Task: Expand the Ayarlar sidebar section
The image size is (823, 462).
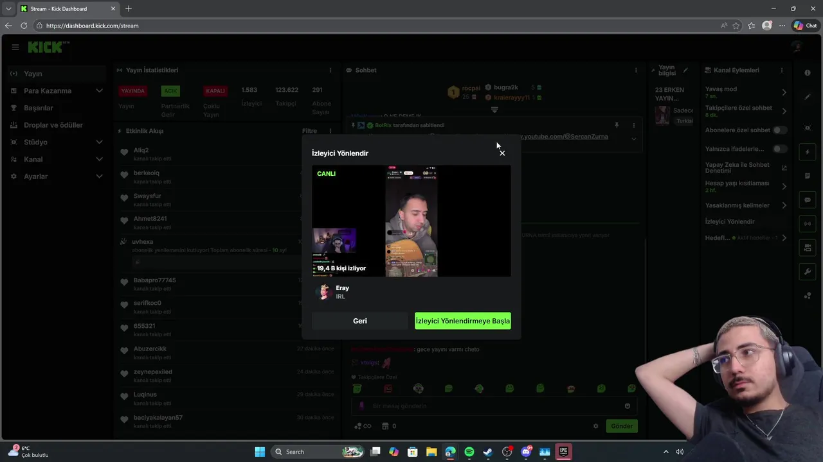Action: pyautogui.click(x=57, y=176)
